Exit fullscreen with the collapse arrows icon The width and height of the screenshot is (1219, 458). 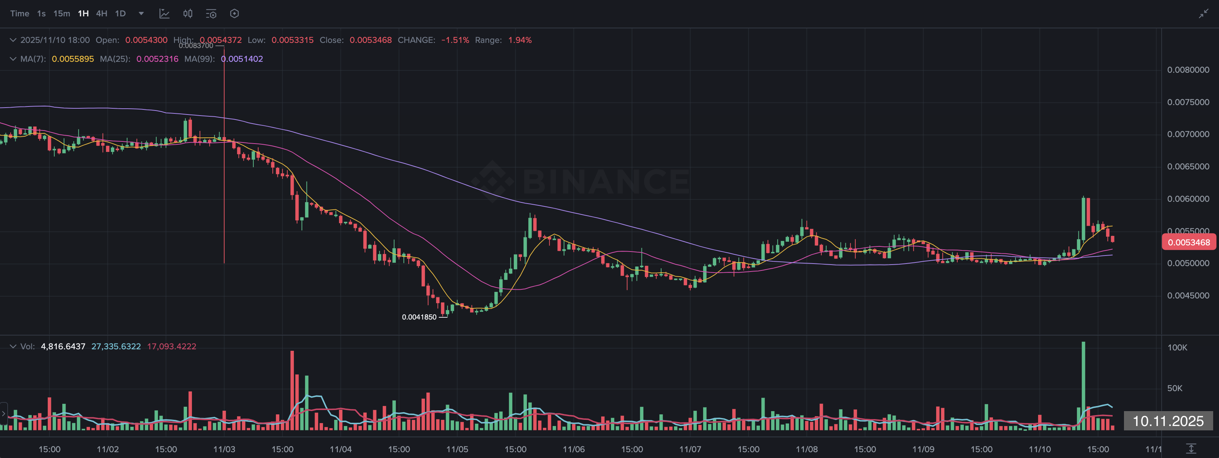coord(1203,14)
